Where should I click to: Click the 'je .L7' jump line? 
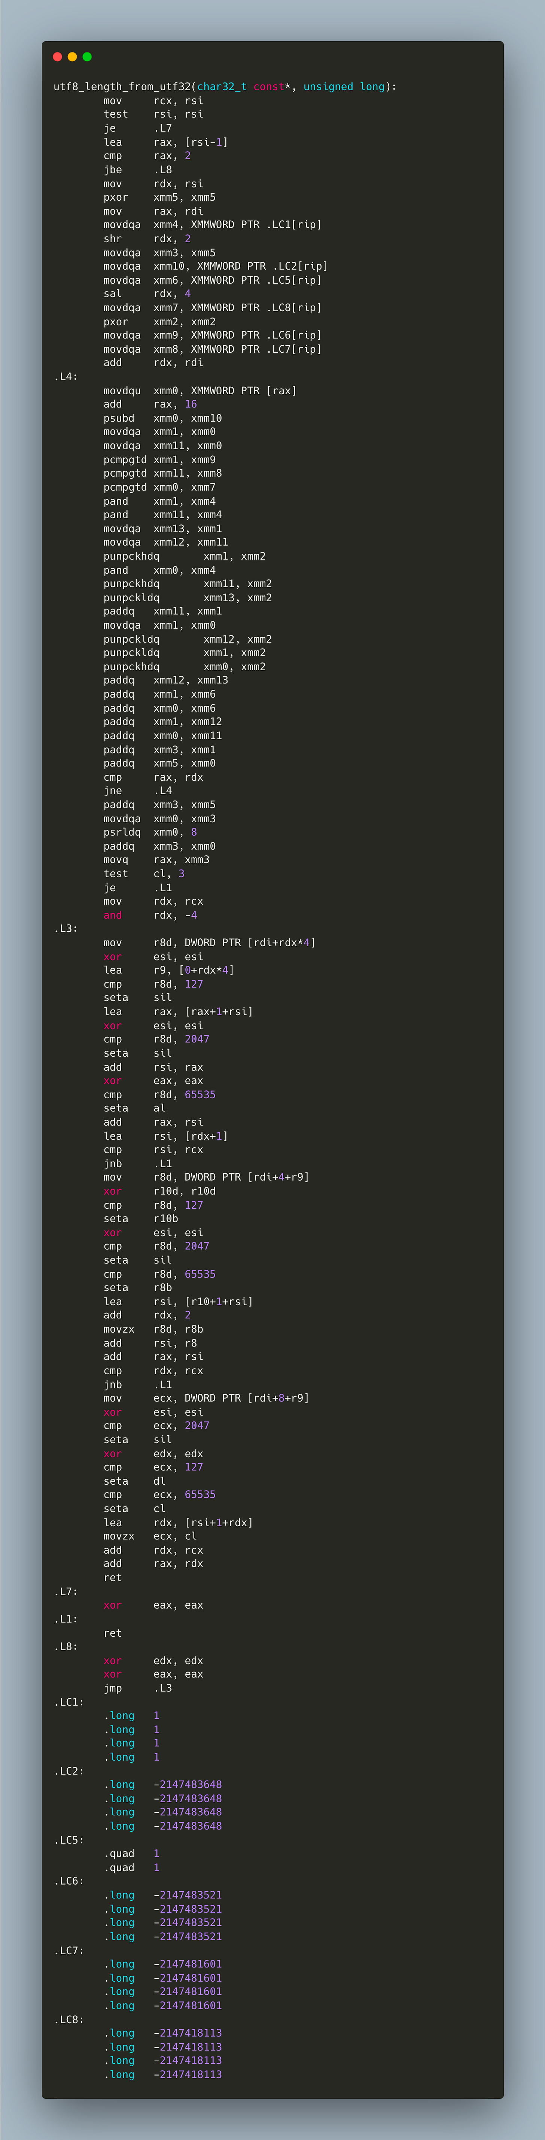click(x=138, y=128)
